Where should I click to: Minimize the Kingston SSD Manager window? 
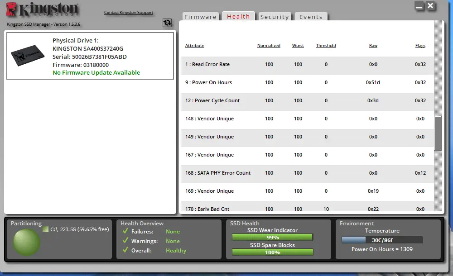pos(419,6)
